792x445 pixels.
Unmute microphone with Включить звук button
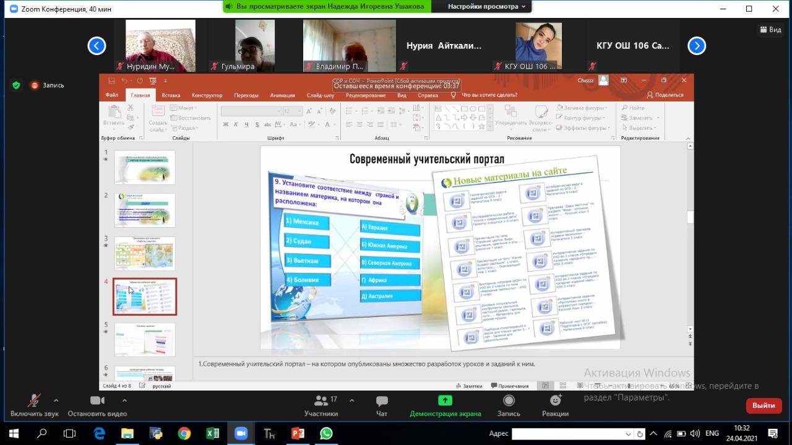click(x=34, y=405)
